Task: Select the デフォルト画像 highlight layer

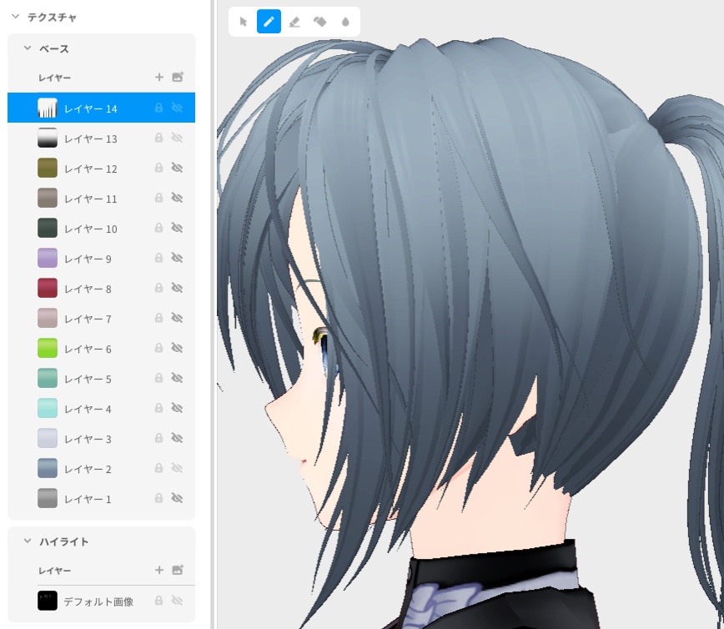Action: 98,600
